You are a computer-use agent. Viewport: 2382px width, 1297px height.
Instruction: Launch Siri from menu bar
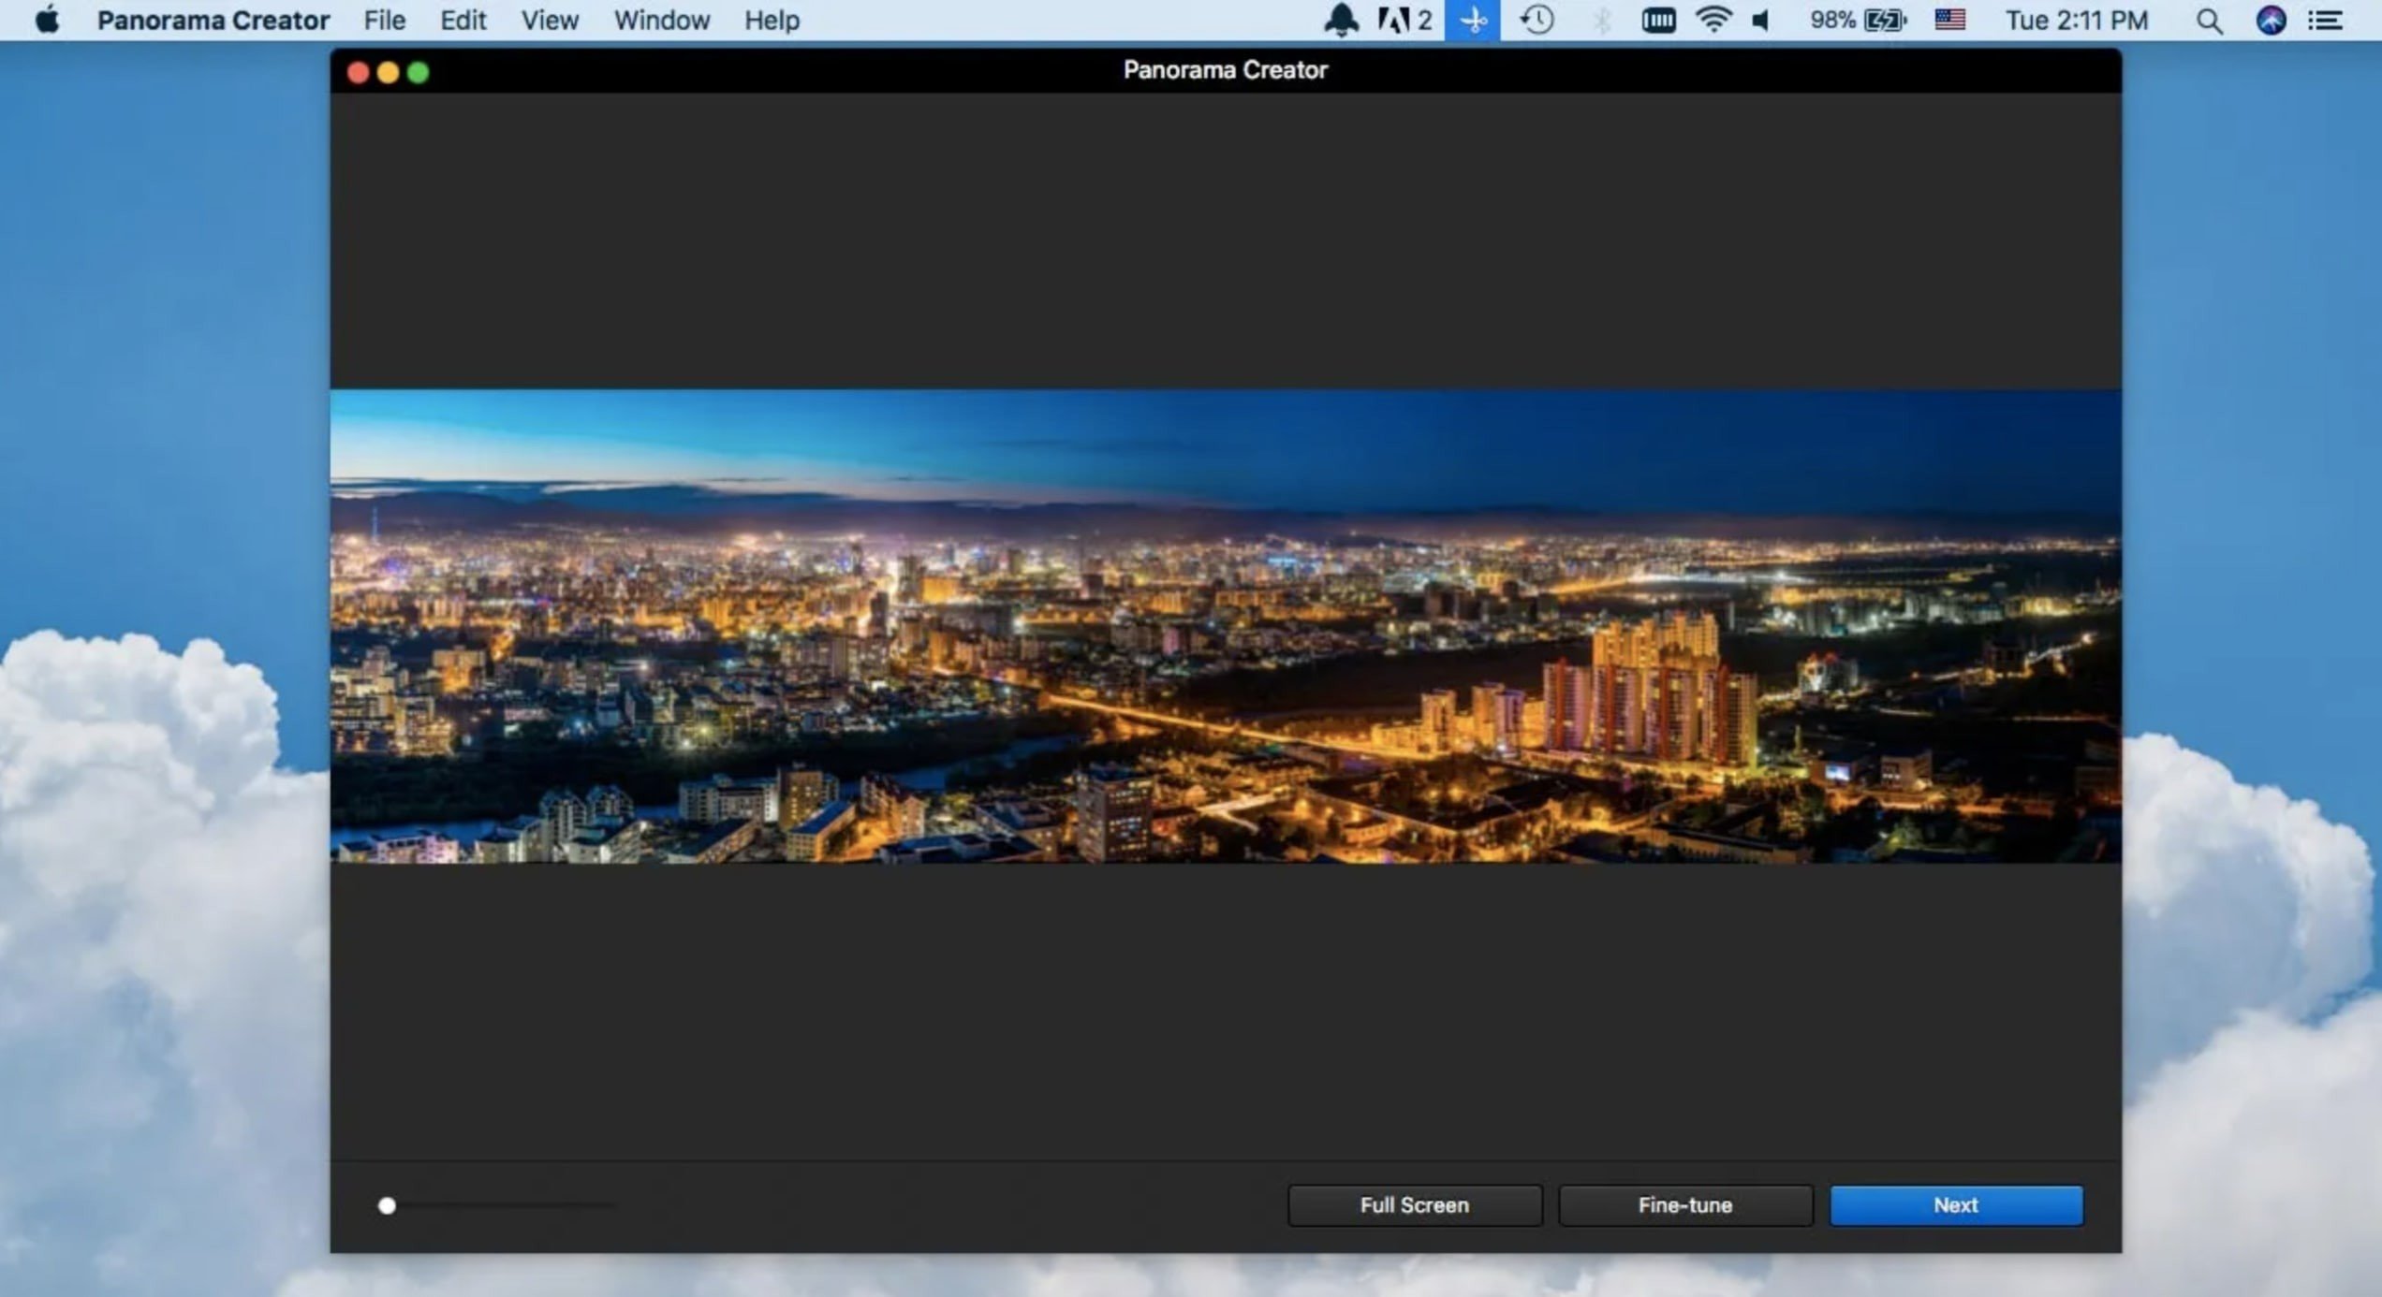[x=2271, y=20]
